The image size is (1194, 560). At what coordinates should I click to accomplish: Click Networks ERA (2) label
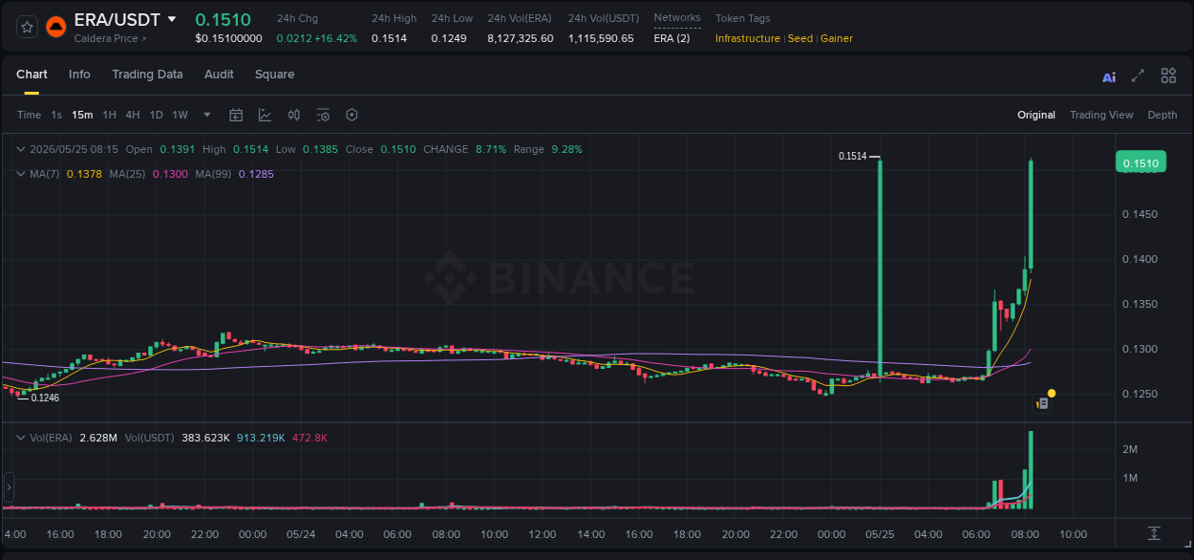click(672, 38)
